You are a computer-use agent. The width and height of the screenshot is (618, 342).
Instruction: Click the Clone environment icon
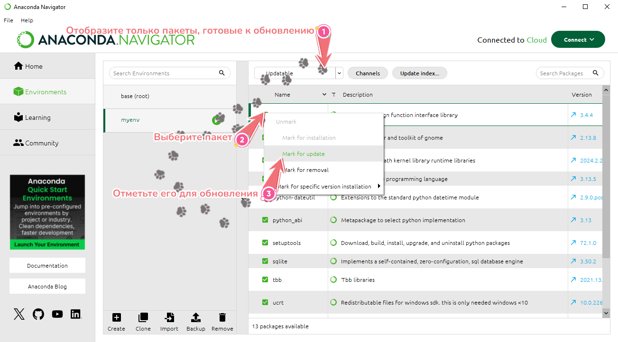(143, 318)
